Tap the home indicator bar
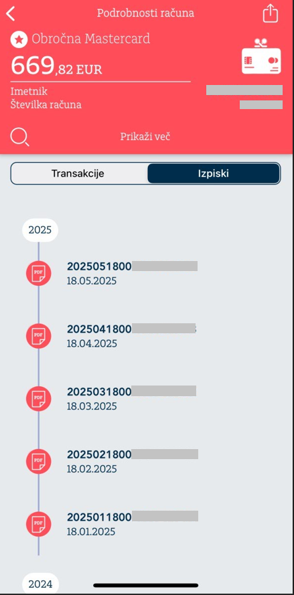294x595 pixels. pyautogui.click(x=146, y=586)
